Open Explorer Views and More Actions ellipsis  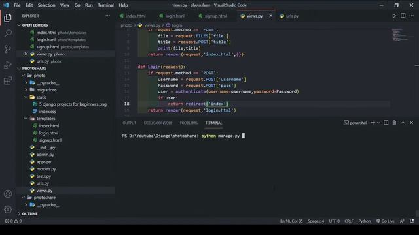pos(107,16)
